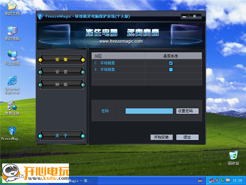Click the password input field
The height and width of the screenshot is (185, 246).
[x=149, y=111]
